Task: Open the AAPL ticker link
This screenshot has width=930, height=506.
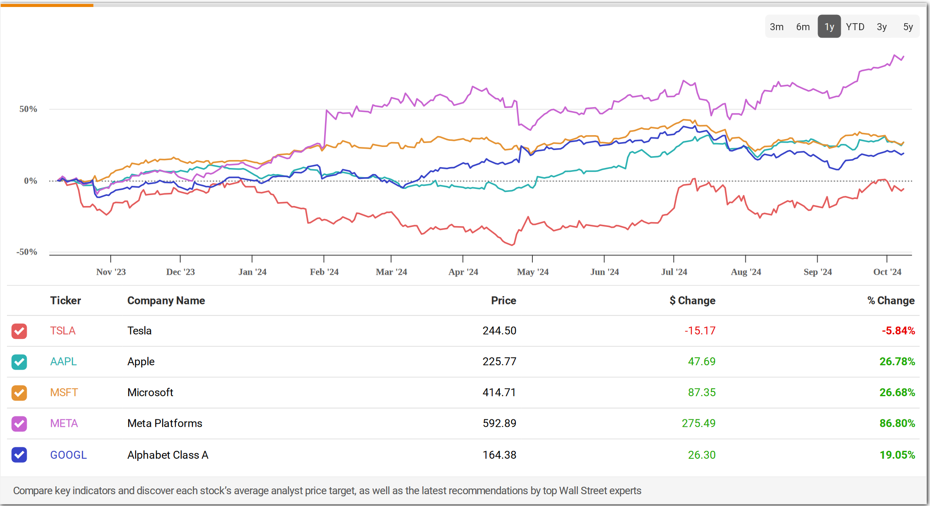Action: coord(63,362)
